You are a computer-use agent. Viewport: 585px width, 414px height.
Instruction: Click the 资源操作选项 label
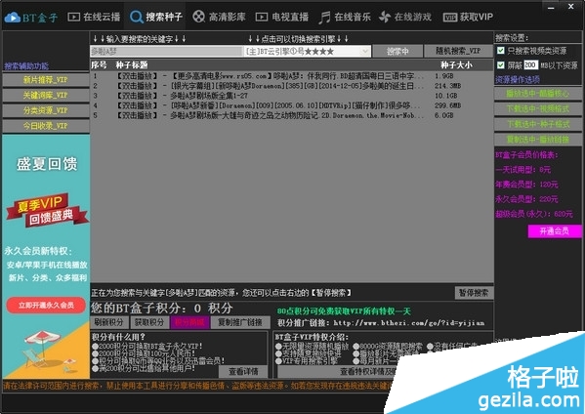(x=517, y=79)
